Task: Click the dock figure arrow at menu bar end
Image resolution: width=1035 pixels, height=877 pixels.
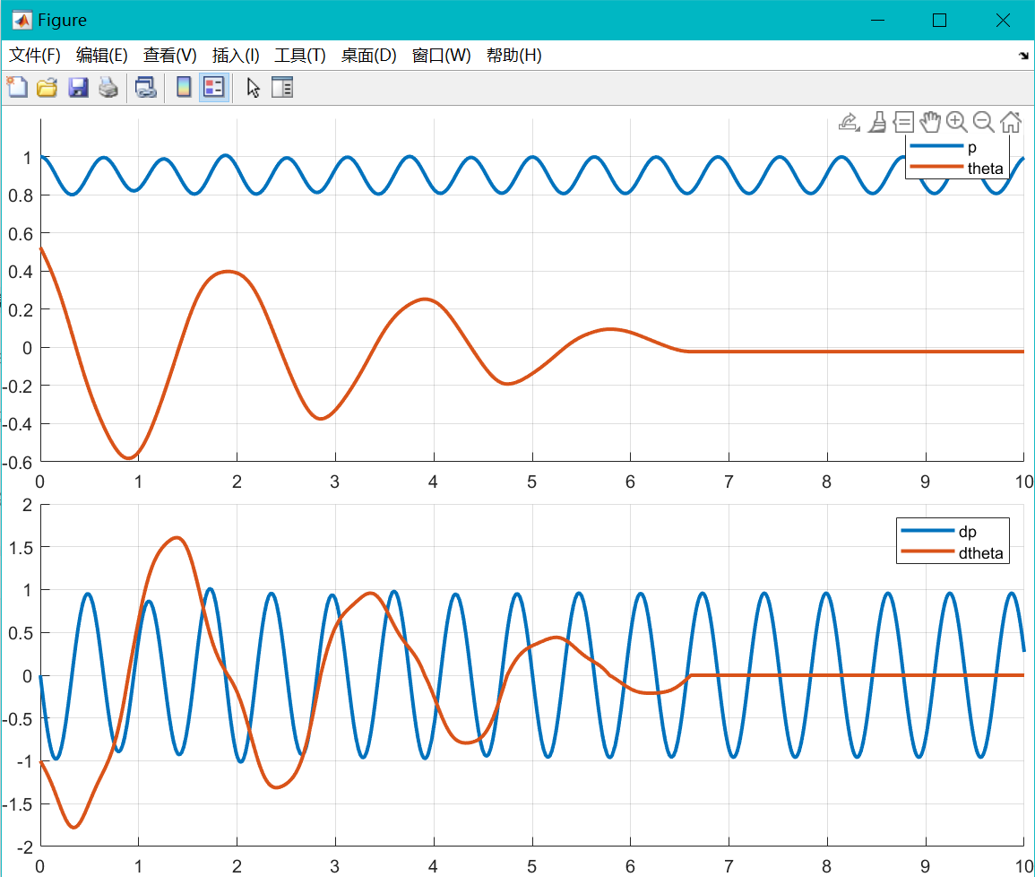Action: pyautogui.click(x=1023, y=56)
